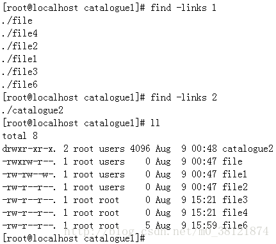Image resolution: width=276 pixels, height=244 pixels.
Task: Click the 'find -links 1' command text
Action: coord(183,8)
